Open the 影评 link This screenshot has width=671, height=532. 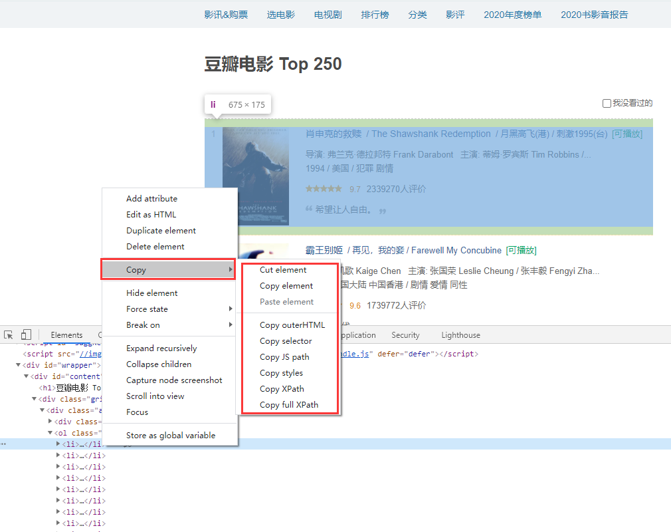pos(455,15)
